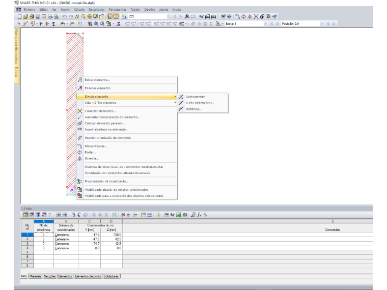The height and width of the screenshot is (290, 387).
Task: Choose Rodar... in context menu
Action: [127, 153]
